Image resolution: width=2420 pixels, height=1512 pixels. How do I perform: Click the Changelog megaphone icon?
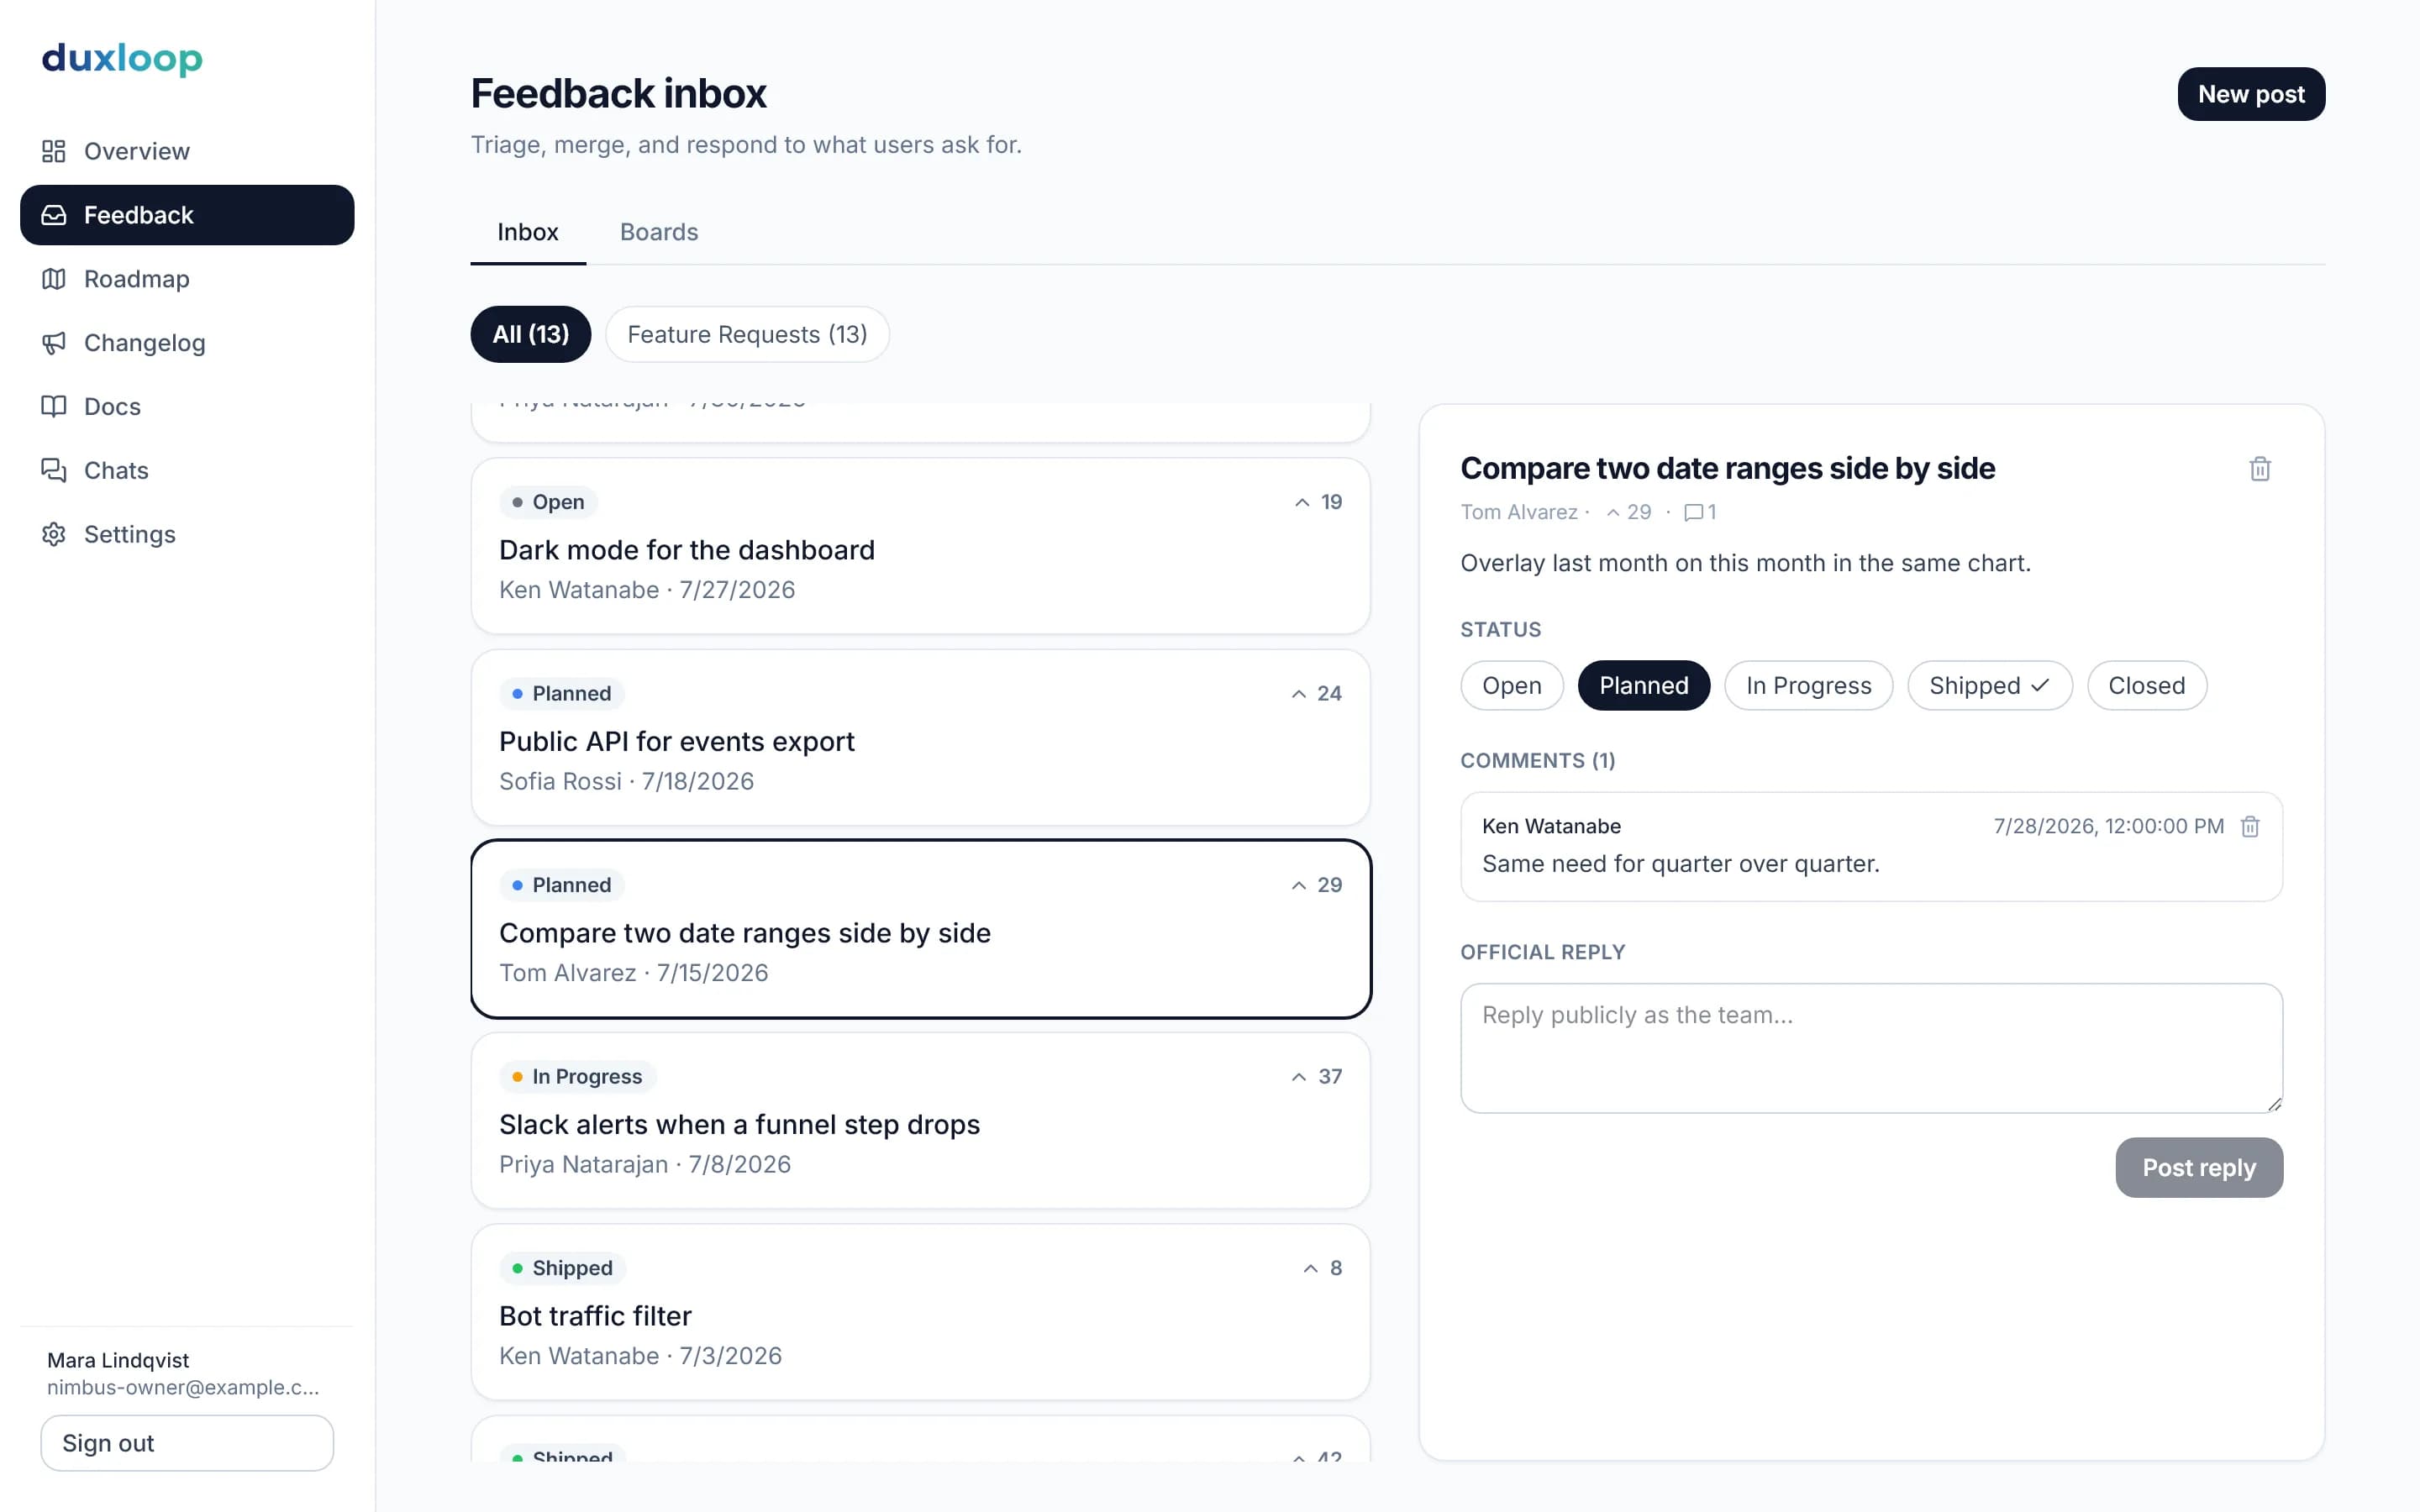tap(54, 343)
